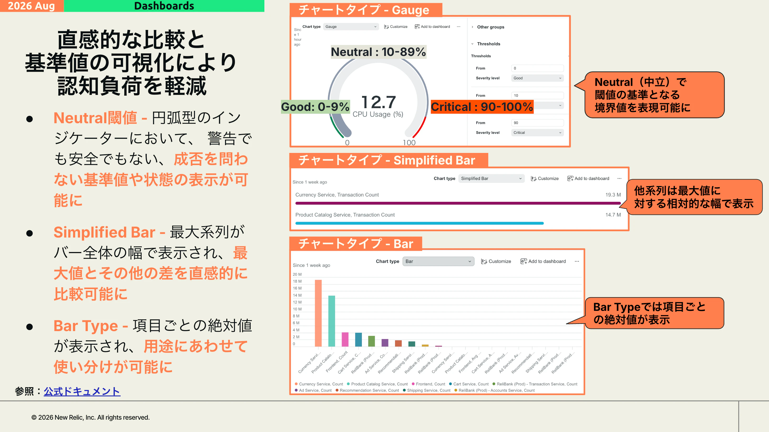
Task: Click the Customize icon in the Simplified Bar panel
Action: tap(534, 178)
